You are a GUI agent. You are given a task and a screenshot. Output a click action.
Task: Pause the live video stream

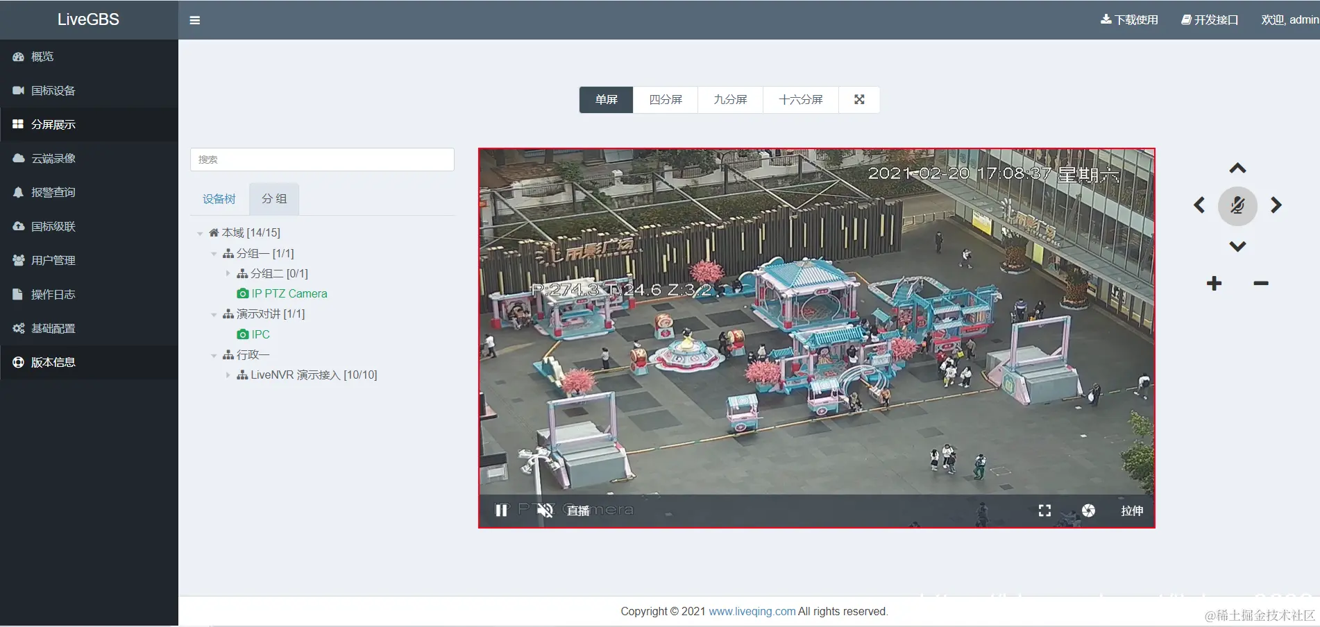coord(501,511)
